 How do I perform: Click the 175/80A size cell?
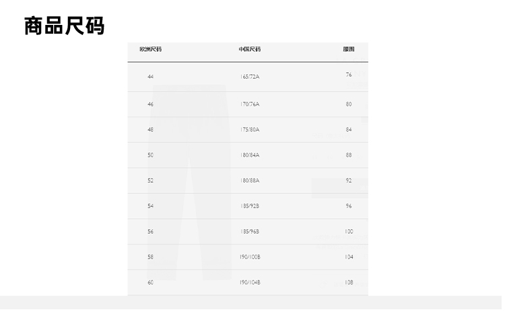[x=249, y=129]
